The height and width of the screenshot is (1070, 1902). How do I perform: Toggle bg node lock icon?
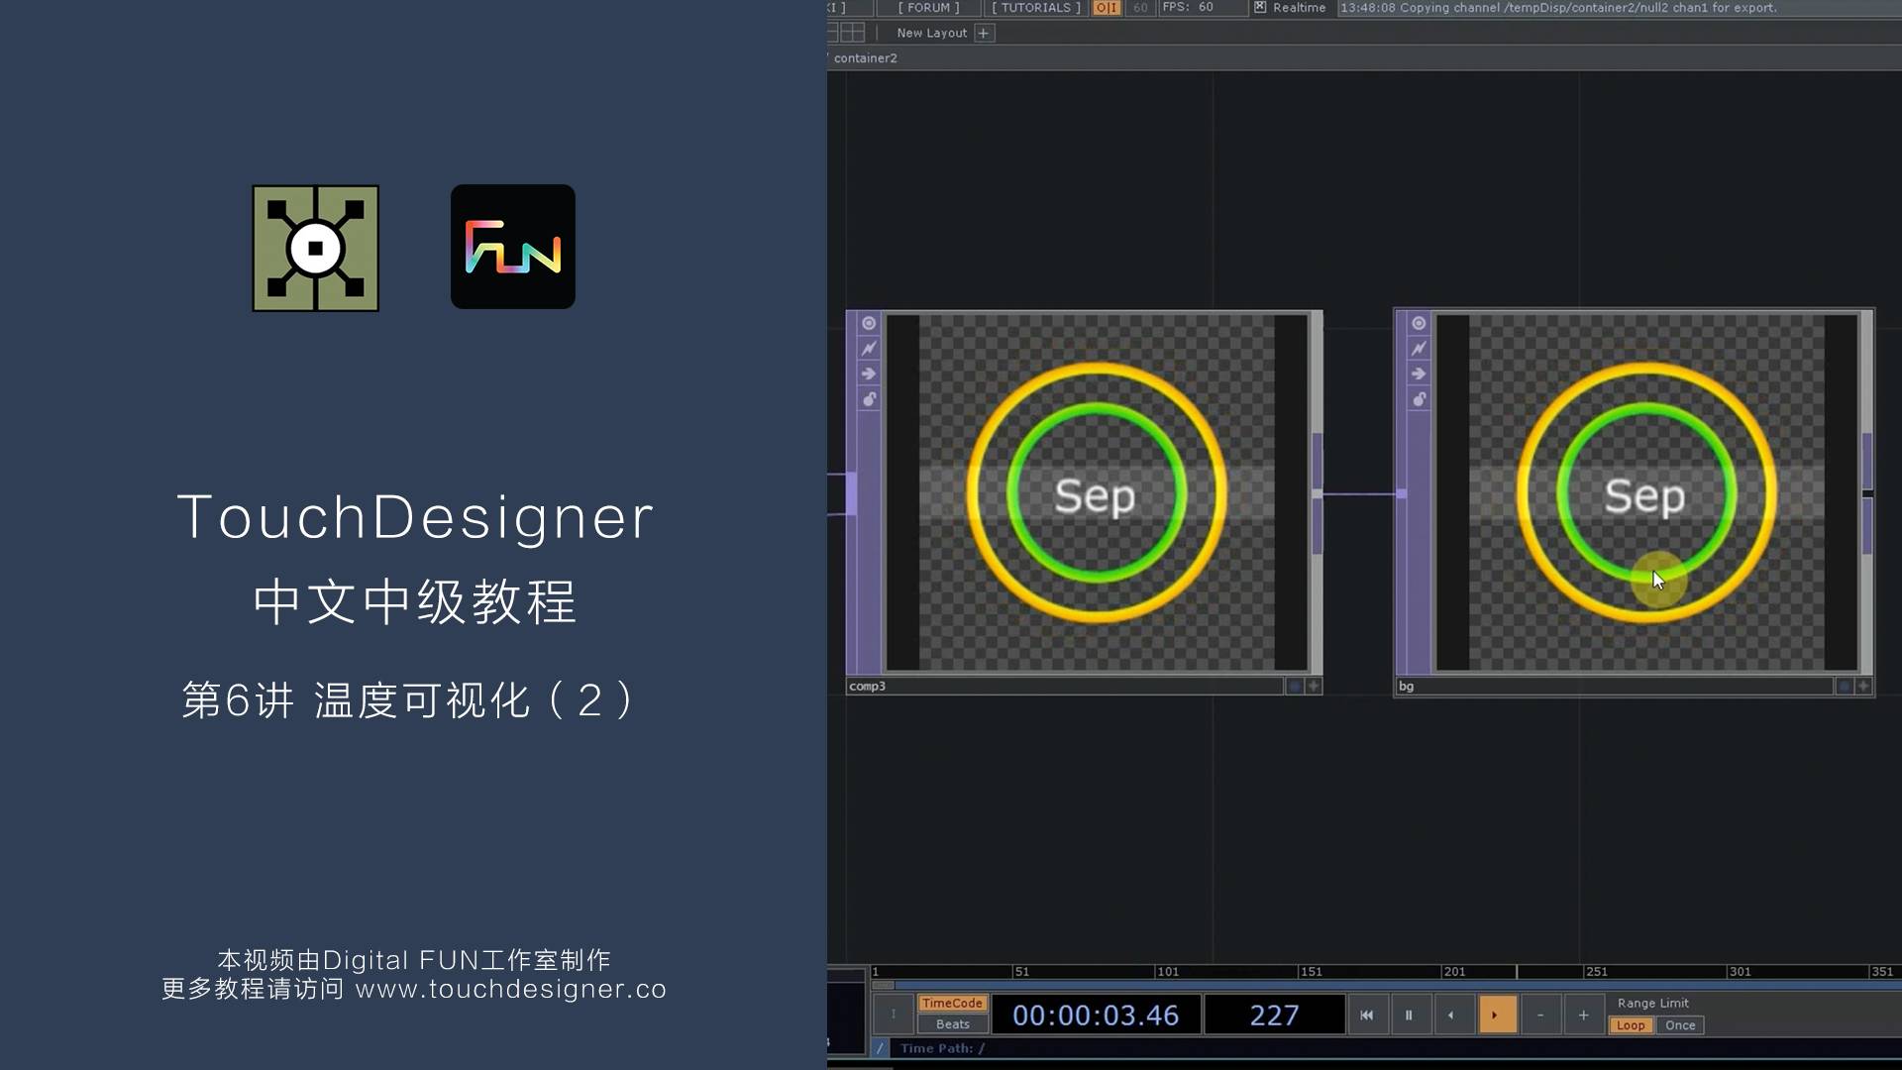pos(1419,399)
